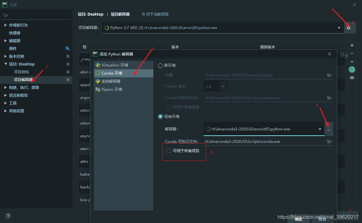Select the absl- package row
Viewport: 362px width, 223px height.
tap(85, 72)
